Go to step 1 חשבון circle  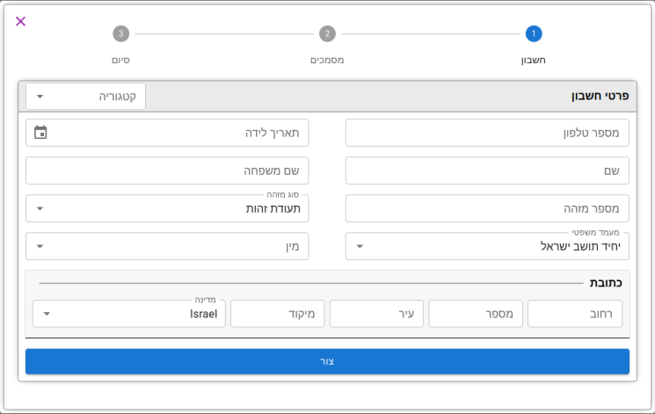(534, 33)
